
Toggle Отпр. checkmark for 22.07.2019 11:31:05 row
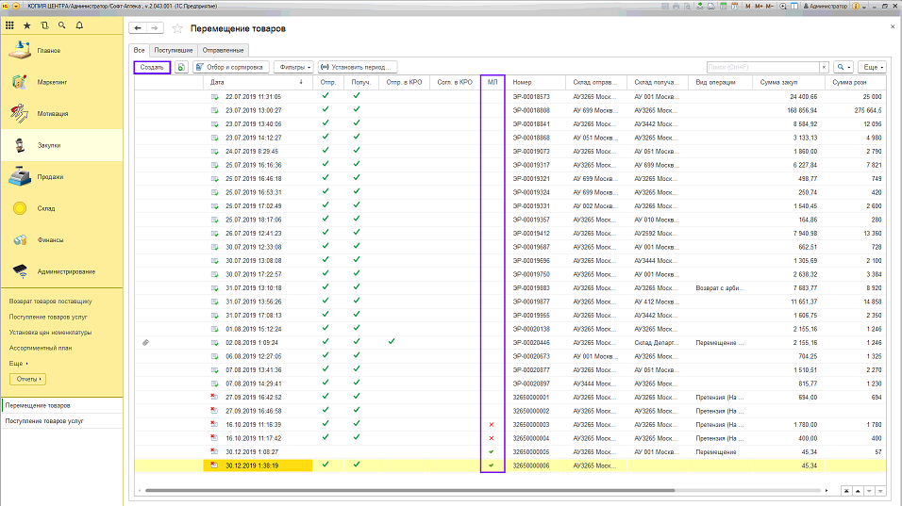pos(326,96)
